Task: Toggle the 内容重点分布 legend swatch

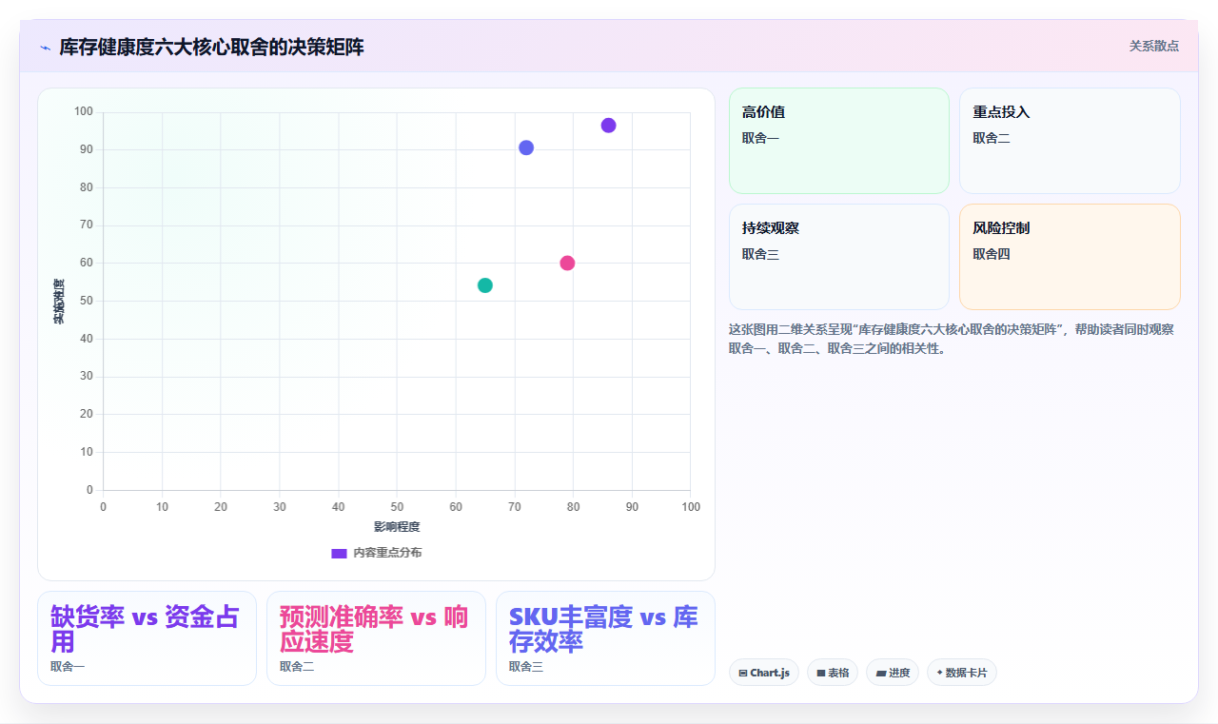Action: point(339,553)
